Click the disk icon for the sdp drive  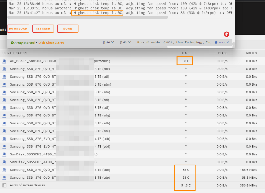pyautogui.click(x=5, y=178)
